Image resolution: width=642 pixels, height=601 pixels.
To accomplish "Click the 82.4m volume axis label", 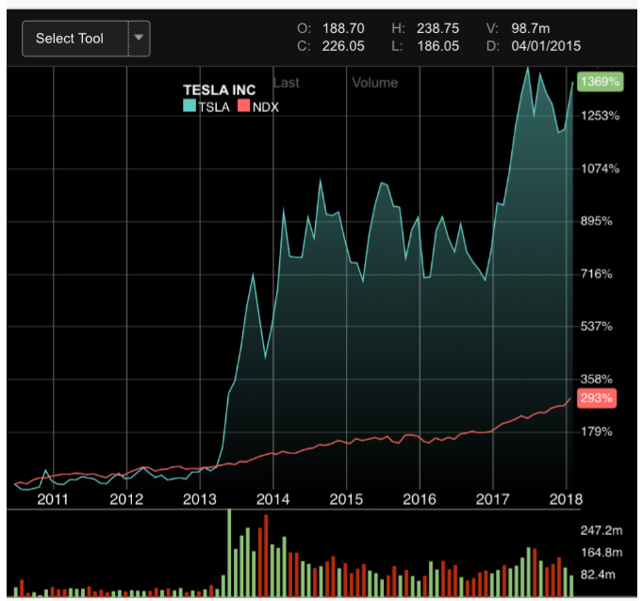I will 598,575.
